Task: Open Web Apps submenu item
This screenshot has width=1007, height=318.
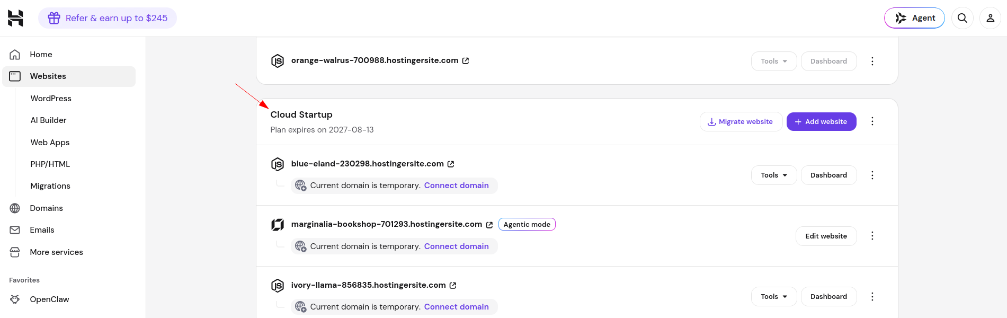Action: point(50,143)
